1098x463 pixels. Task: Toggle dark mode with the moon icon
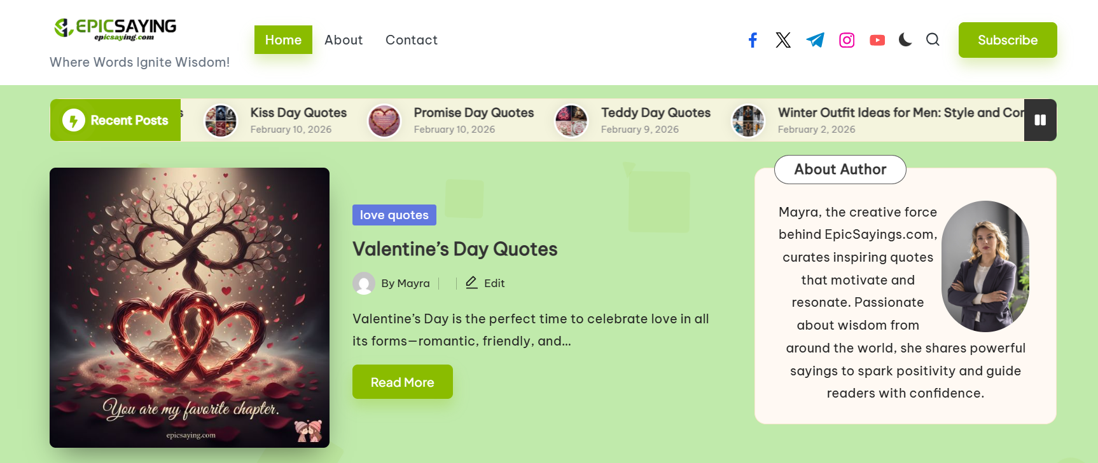905,40
